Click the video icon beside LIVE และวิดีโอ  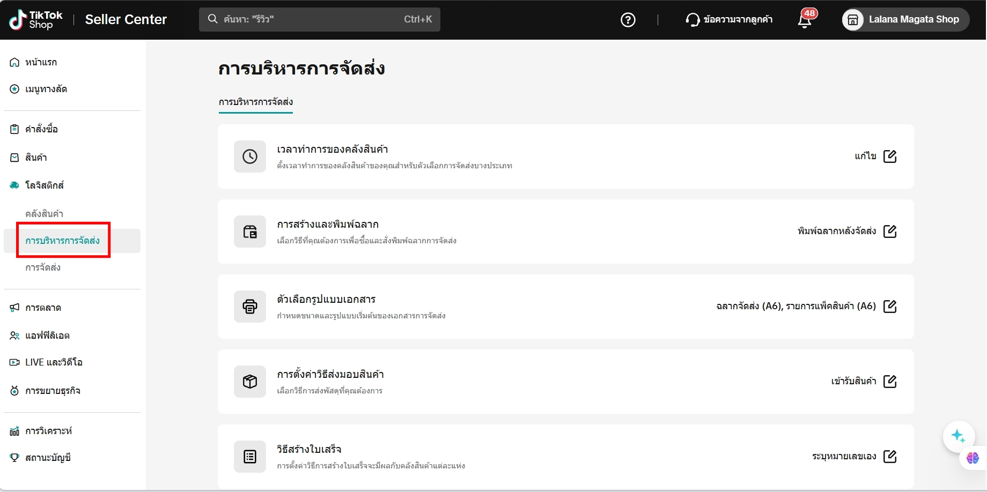click(14, 362)
